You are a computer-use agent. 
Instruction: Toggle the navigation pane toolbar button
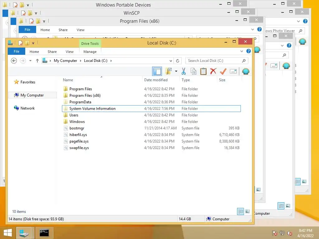pos(157,71)
